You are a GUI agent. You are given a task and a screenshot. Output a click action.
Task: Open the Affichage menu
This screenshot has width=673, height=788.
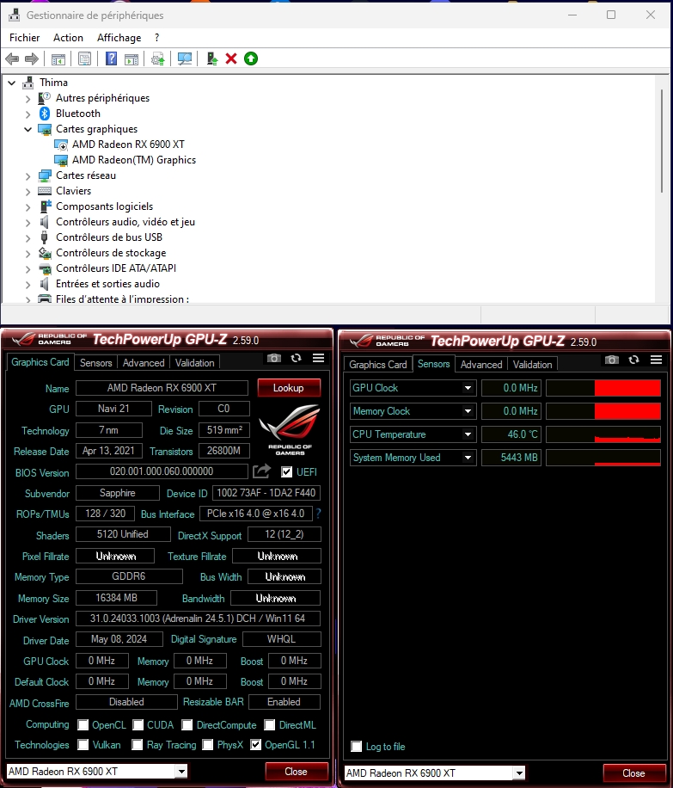[x=119, y=38]
